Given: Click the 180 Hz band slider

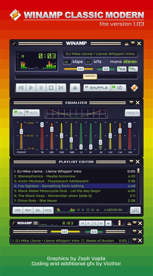Looking at the screenshot, I should click(52, 136).
